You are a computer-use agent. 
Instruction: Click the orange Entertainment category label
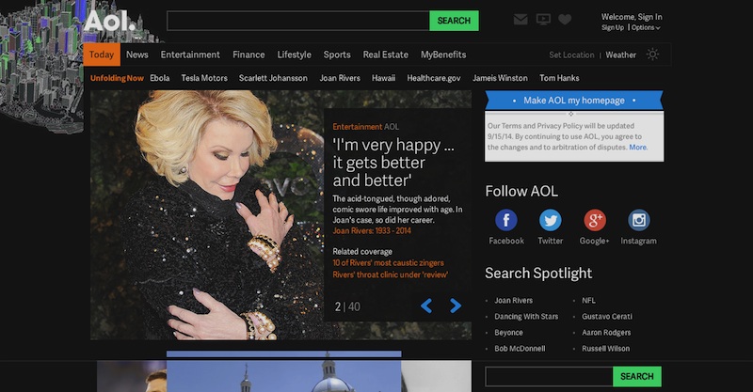click(358, 127)
